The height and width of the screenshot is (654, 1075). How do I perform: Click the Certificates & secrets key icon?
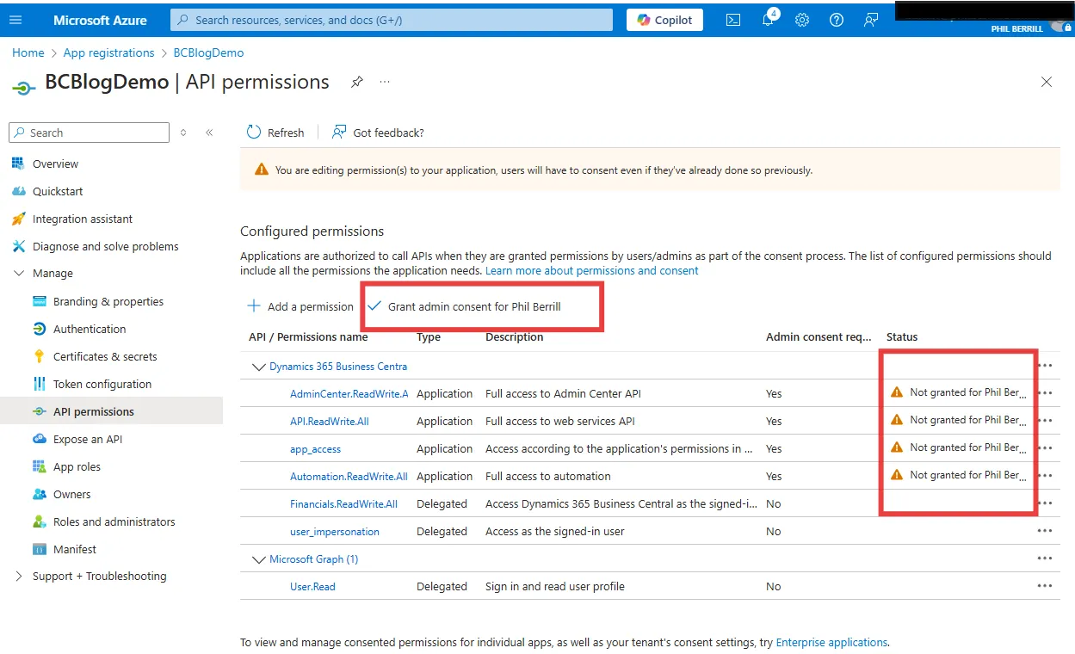click(39, 356)
